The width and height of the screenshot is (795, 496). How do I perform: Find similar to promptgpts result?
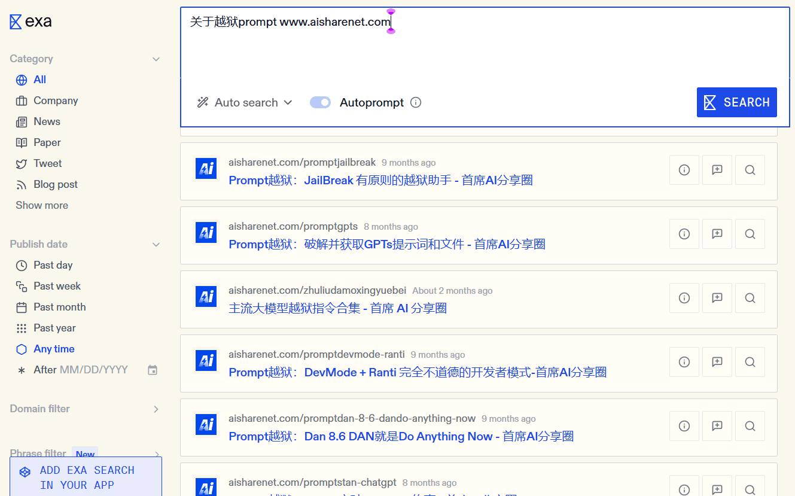[x=750, y=234]
